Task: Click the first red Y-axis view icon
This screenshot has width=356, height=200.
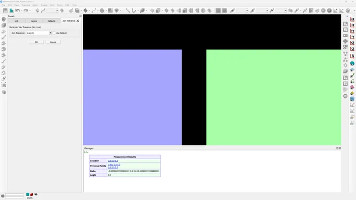Action: click(352, 31)
